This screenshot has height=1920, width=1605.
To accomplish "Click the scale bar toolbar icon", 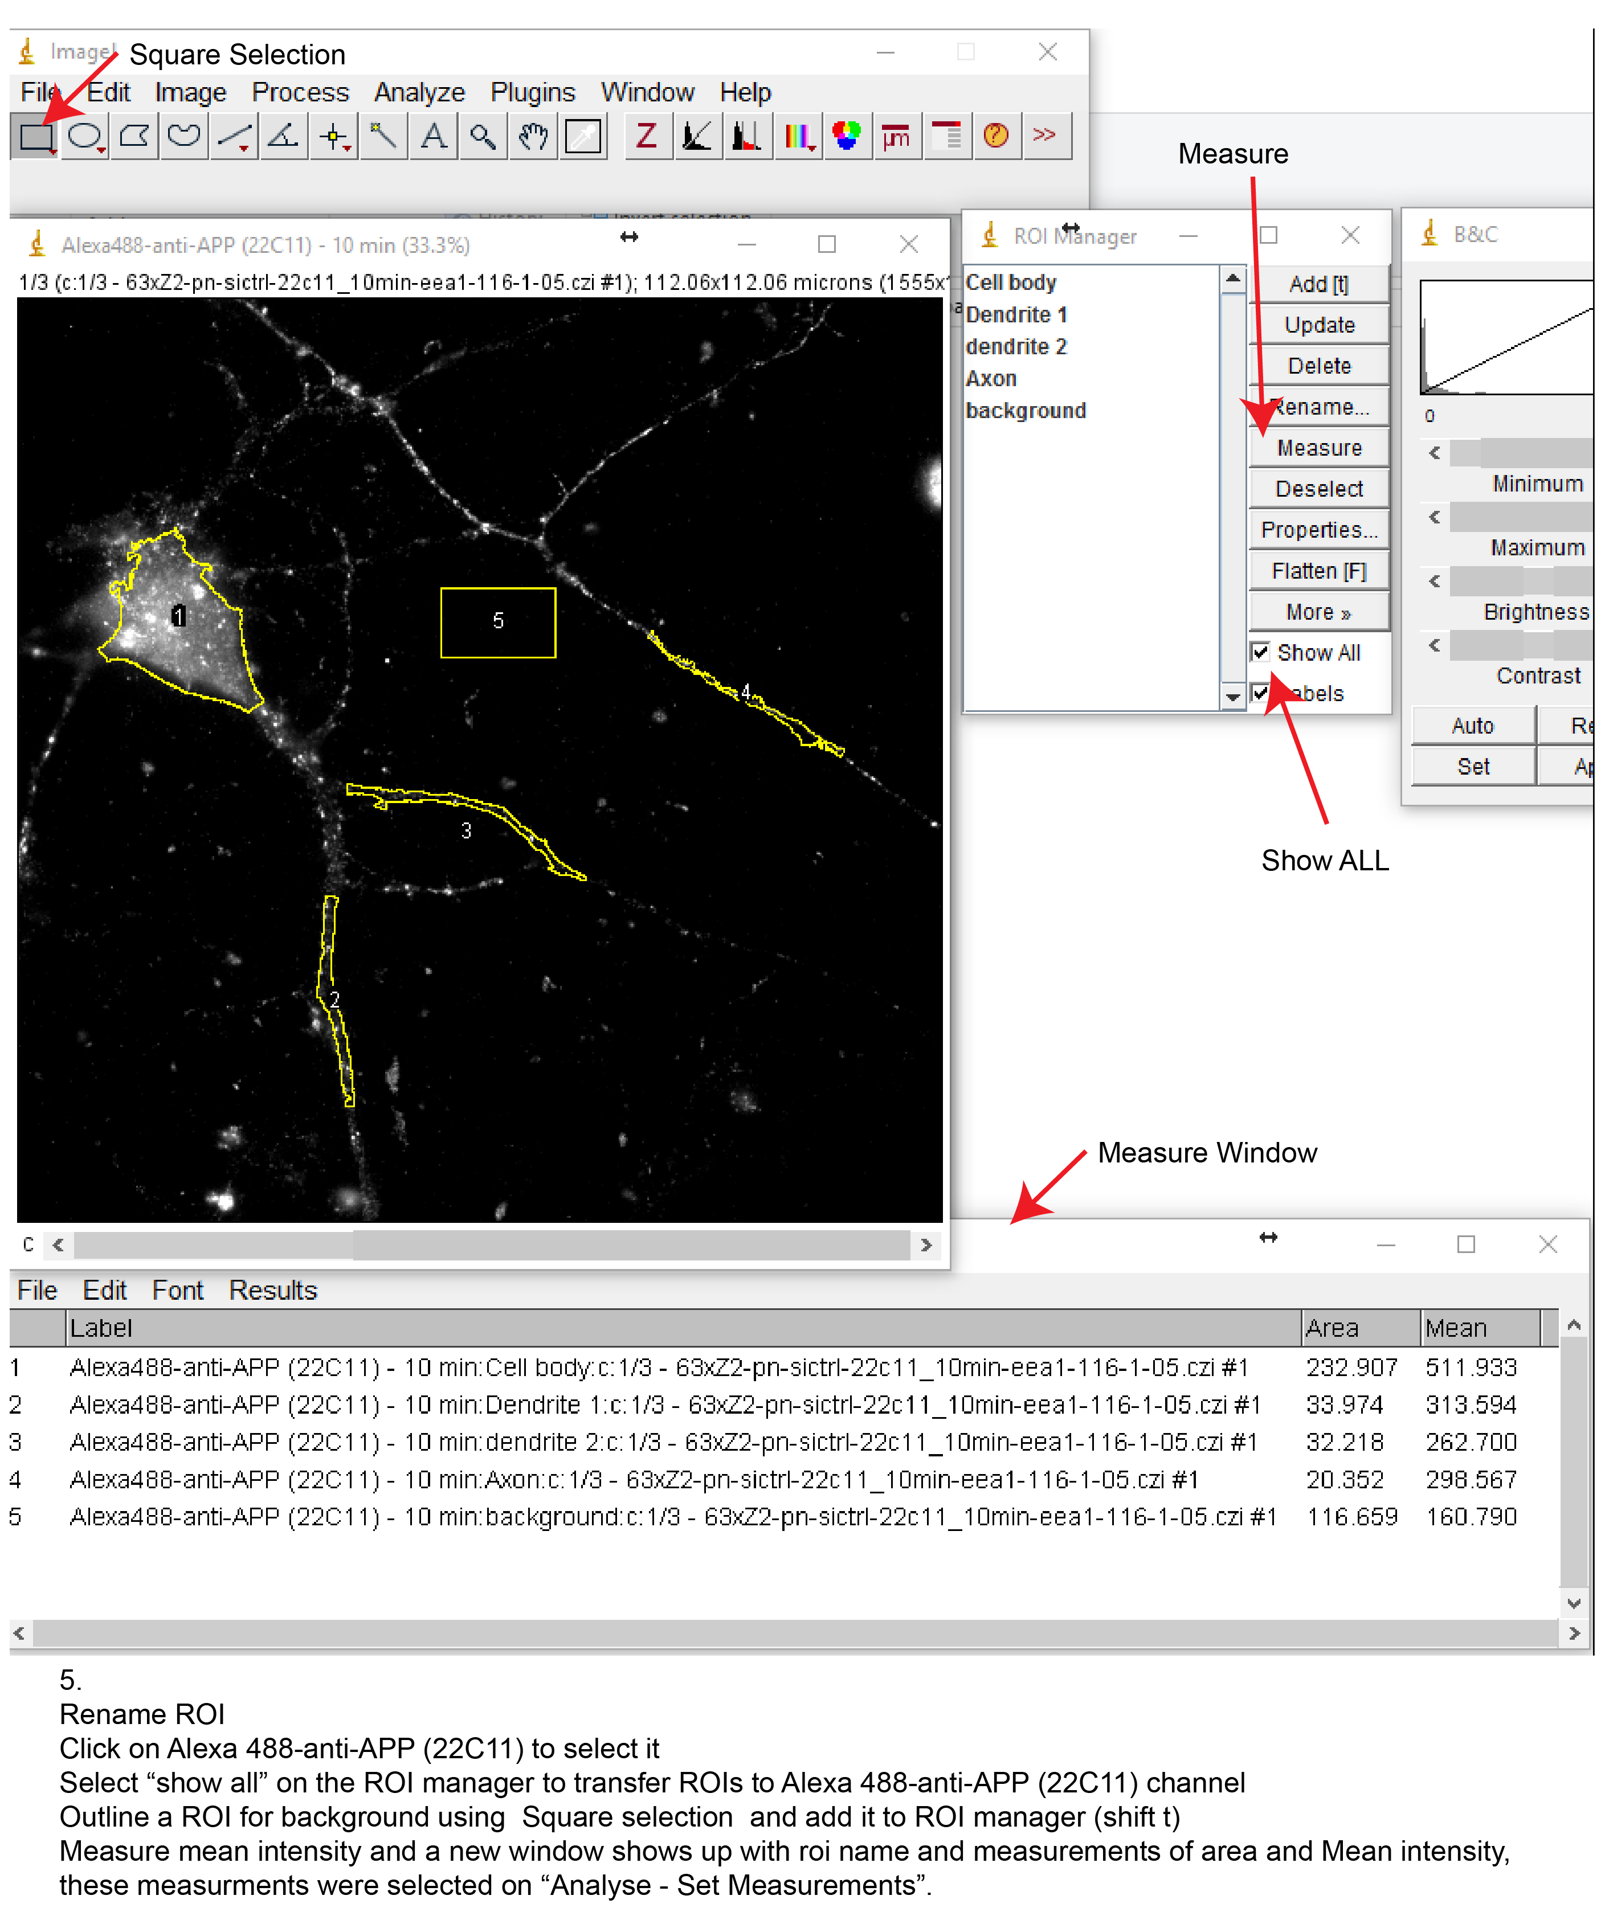I will [897, 137].
